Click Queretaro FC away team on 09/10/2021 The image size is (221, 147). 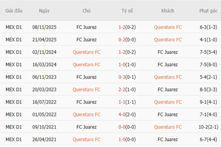tap(168, 127)
